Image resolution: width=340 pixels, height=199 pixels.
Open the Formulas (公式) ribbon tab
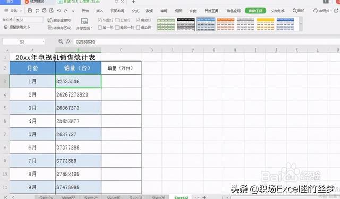coord(135,11)
